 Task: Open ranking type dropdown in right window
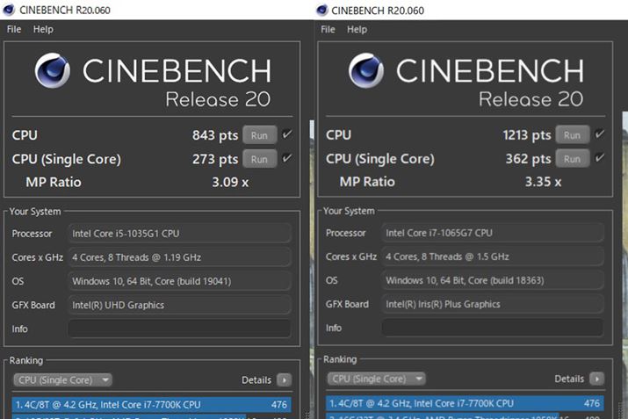[376, 379]
